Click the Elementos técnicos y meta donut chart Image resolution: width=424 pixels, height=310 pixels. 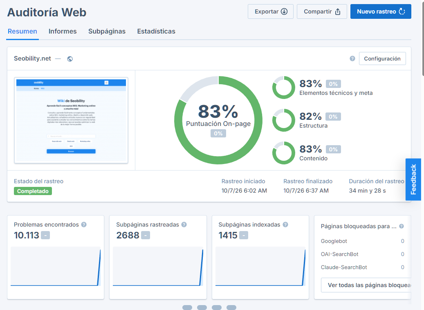click(284, 88)
